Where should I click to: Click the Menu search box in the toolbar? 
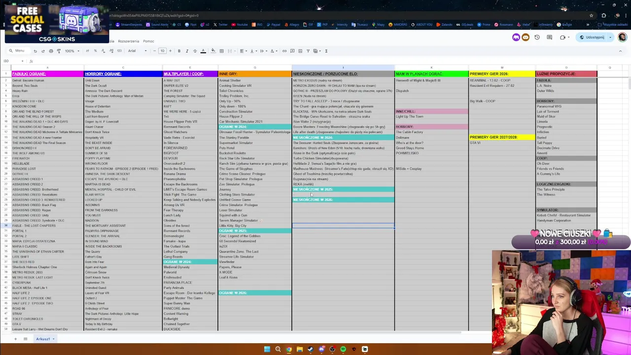[18, 51]
